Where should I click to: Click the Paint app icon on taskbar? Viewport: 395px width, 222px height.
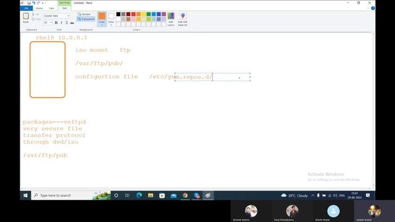[208, 195]
